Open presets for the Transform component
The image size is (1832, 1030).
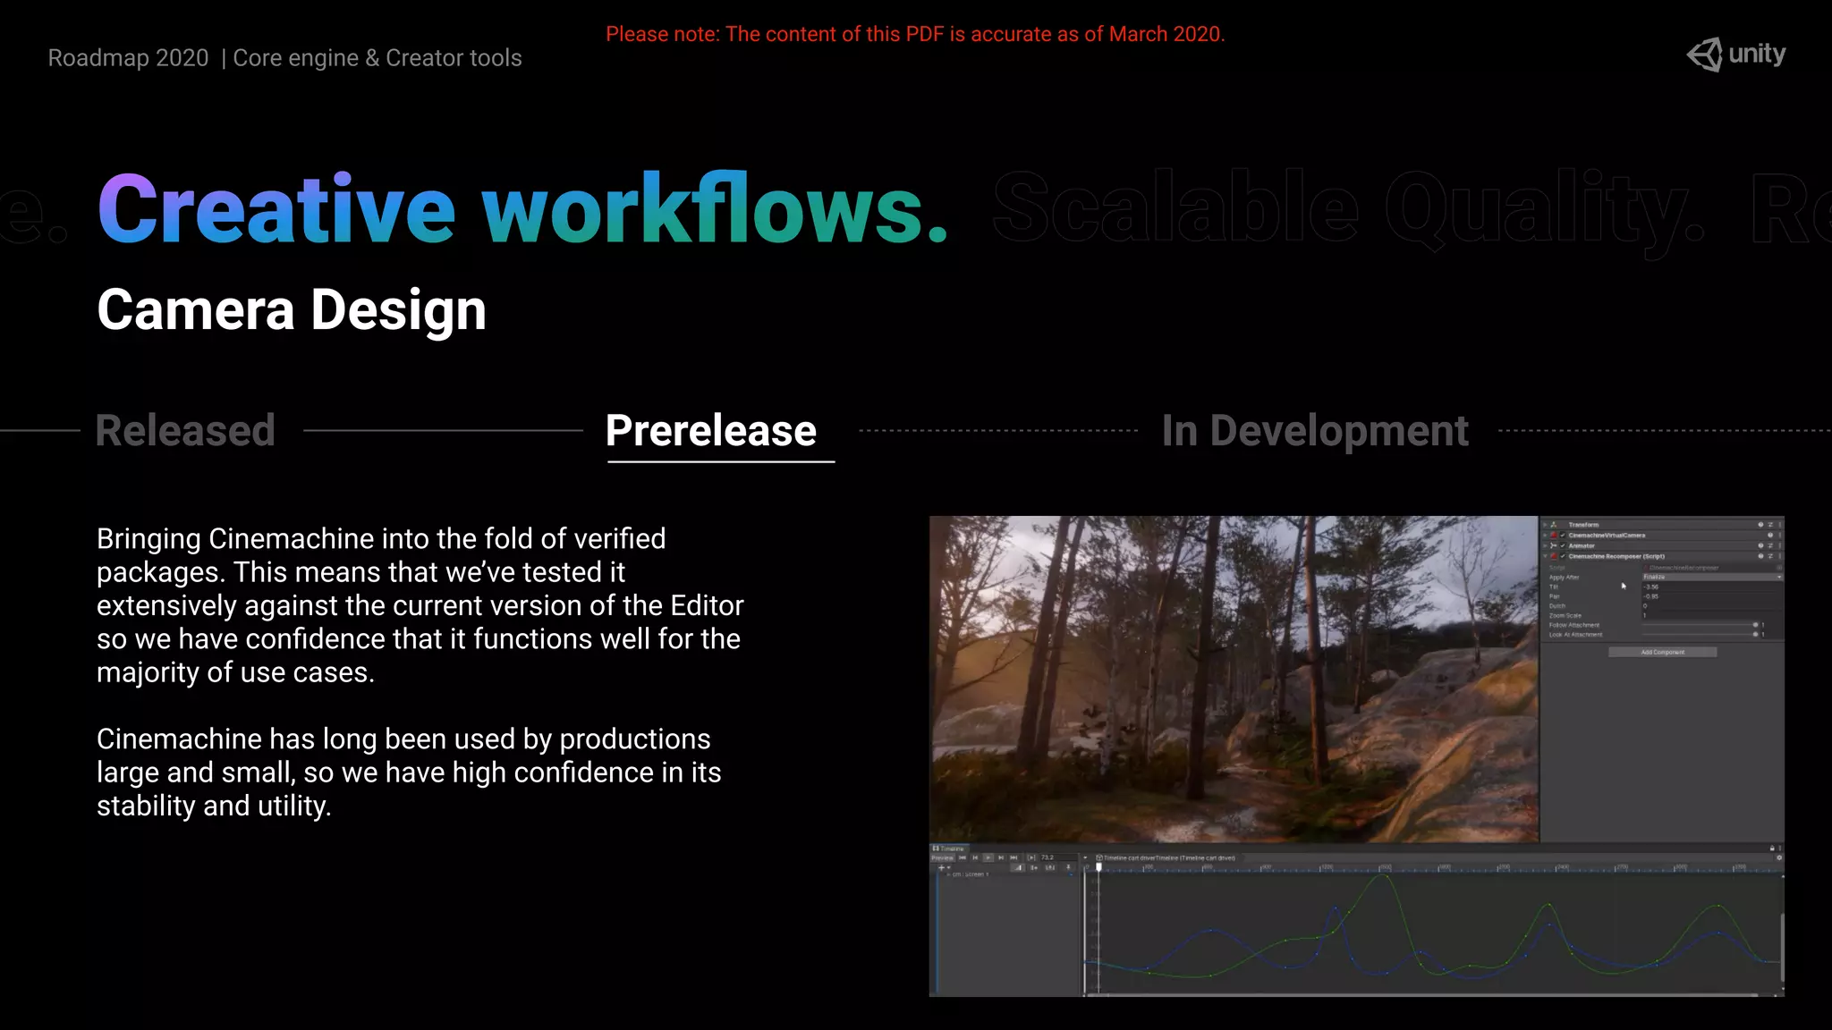pyautogui.click(x=1770, y=525)
